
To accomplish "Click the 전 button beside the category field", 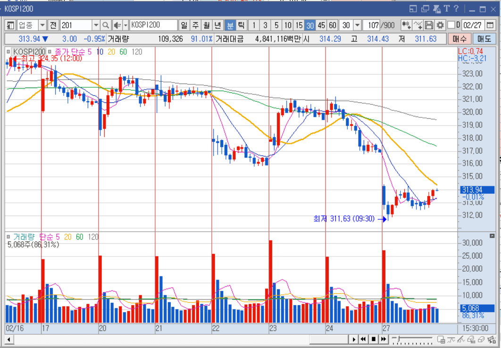I will click(53, 25).
